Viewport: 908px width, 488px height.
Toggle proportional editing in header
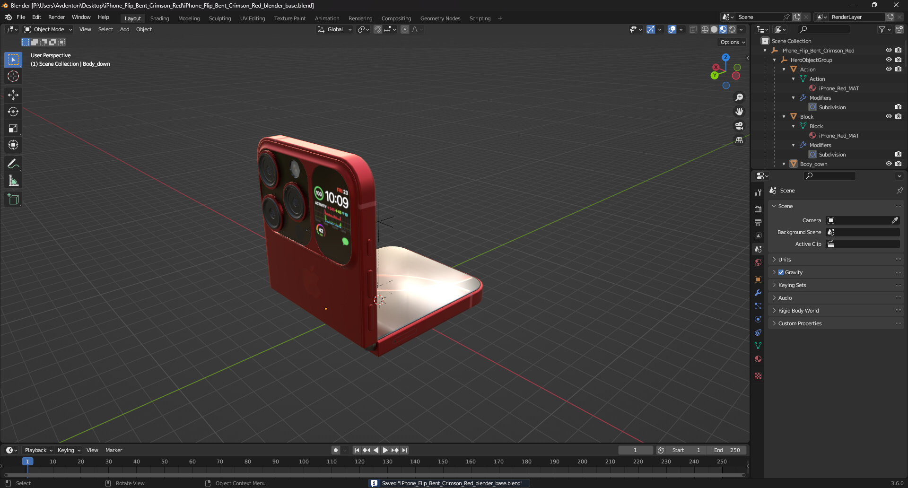point(405,29)
